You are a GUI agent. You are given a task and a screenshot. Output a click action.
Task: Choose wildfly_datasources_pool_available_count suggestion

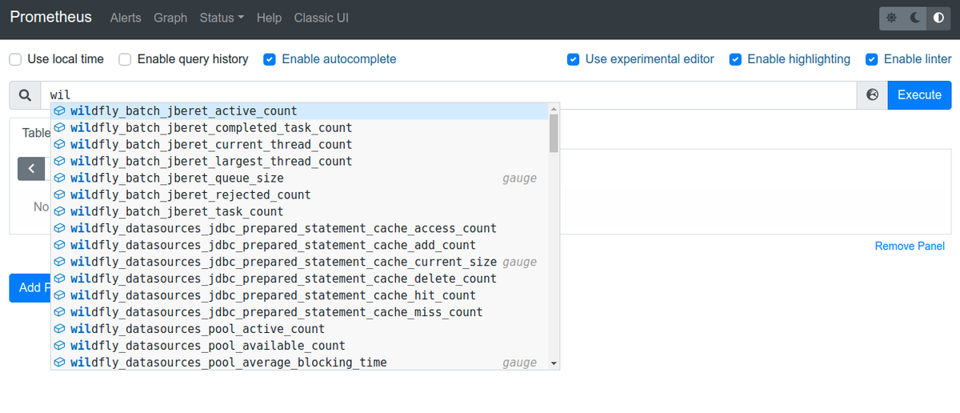coord(299,347)
